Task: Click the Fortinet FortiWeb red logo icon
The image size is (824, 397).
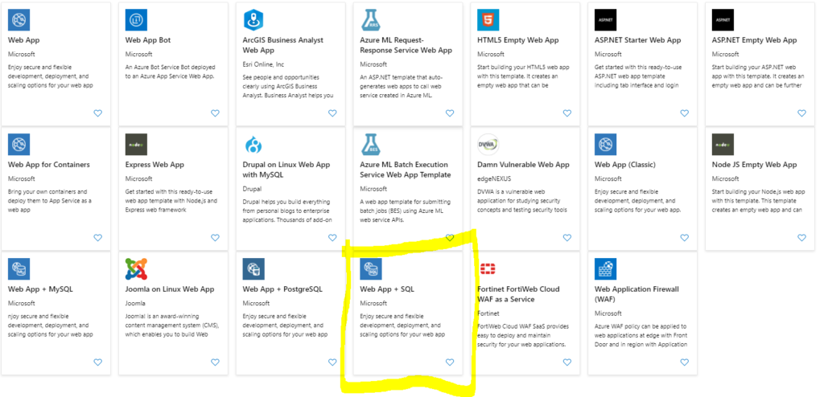Action: pyautogui.click(x=488, y=269)
